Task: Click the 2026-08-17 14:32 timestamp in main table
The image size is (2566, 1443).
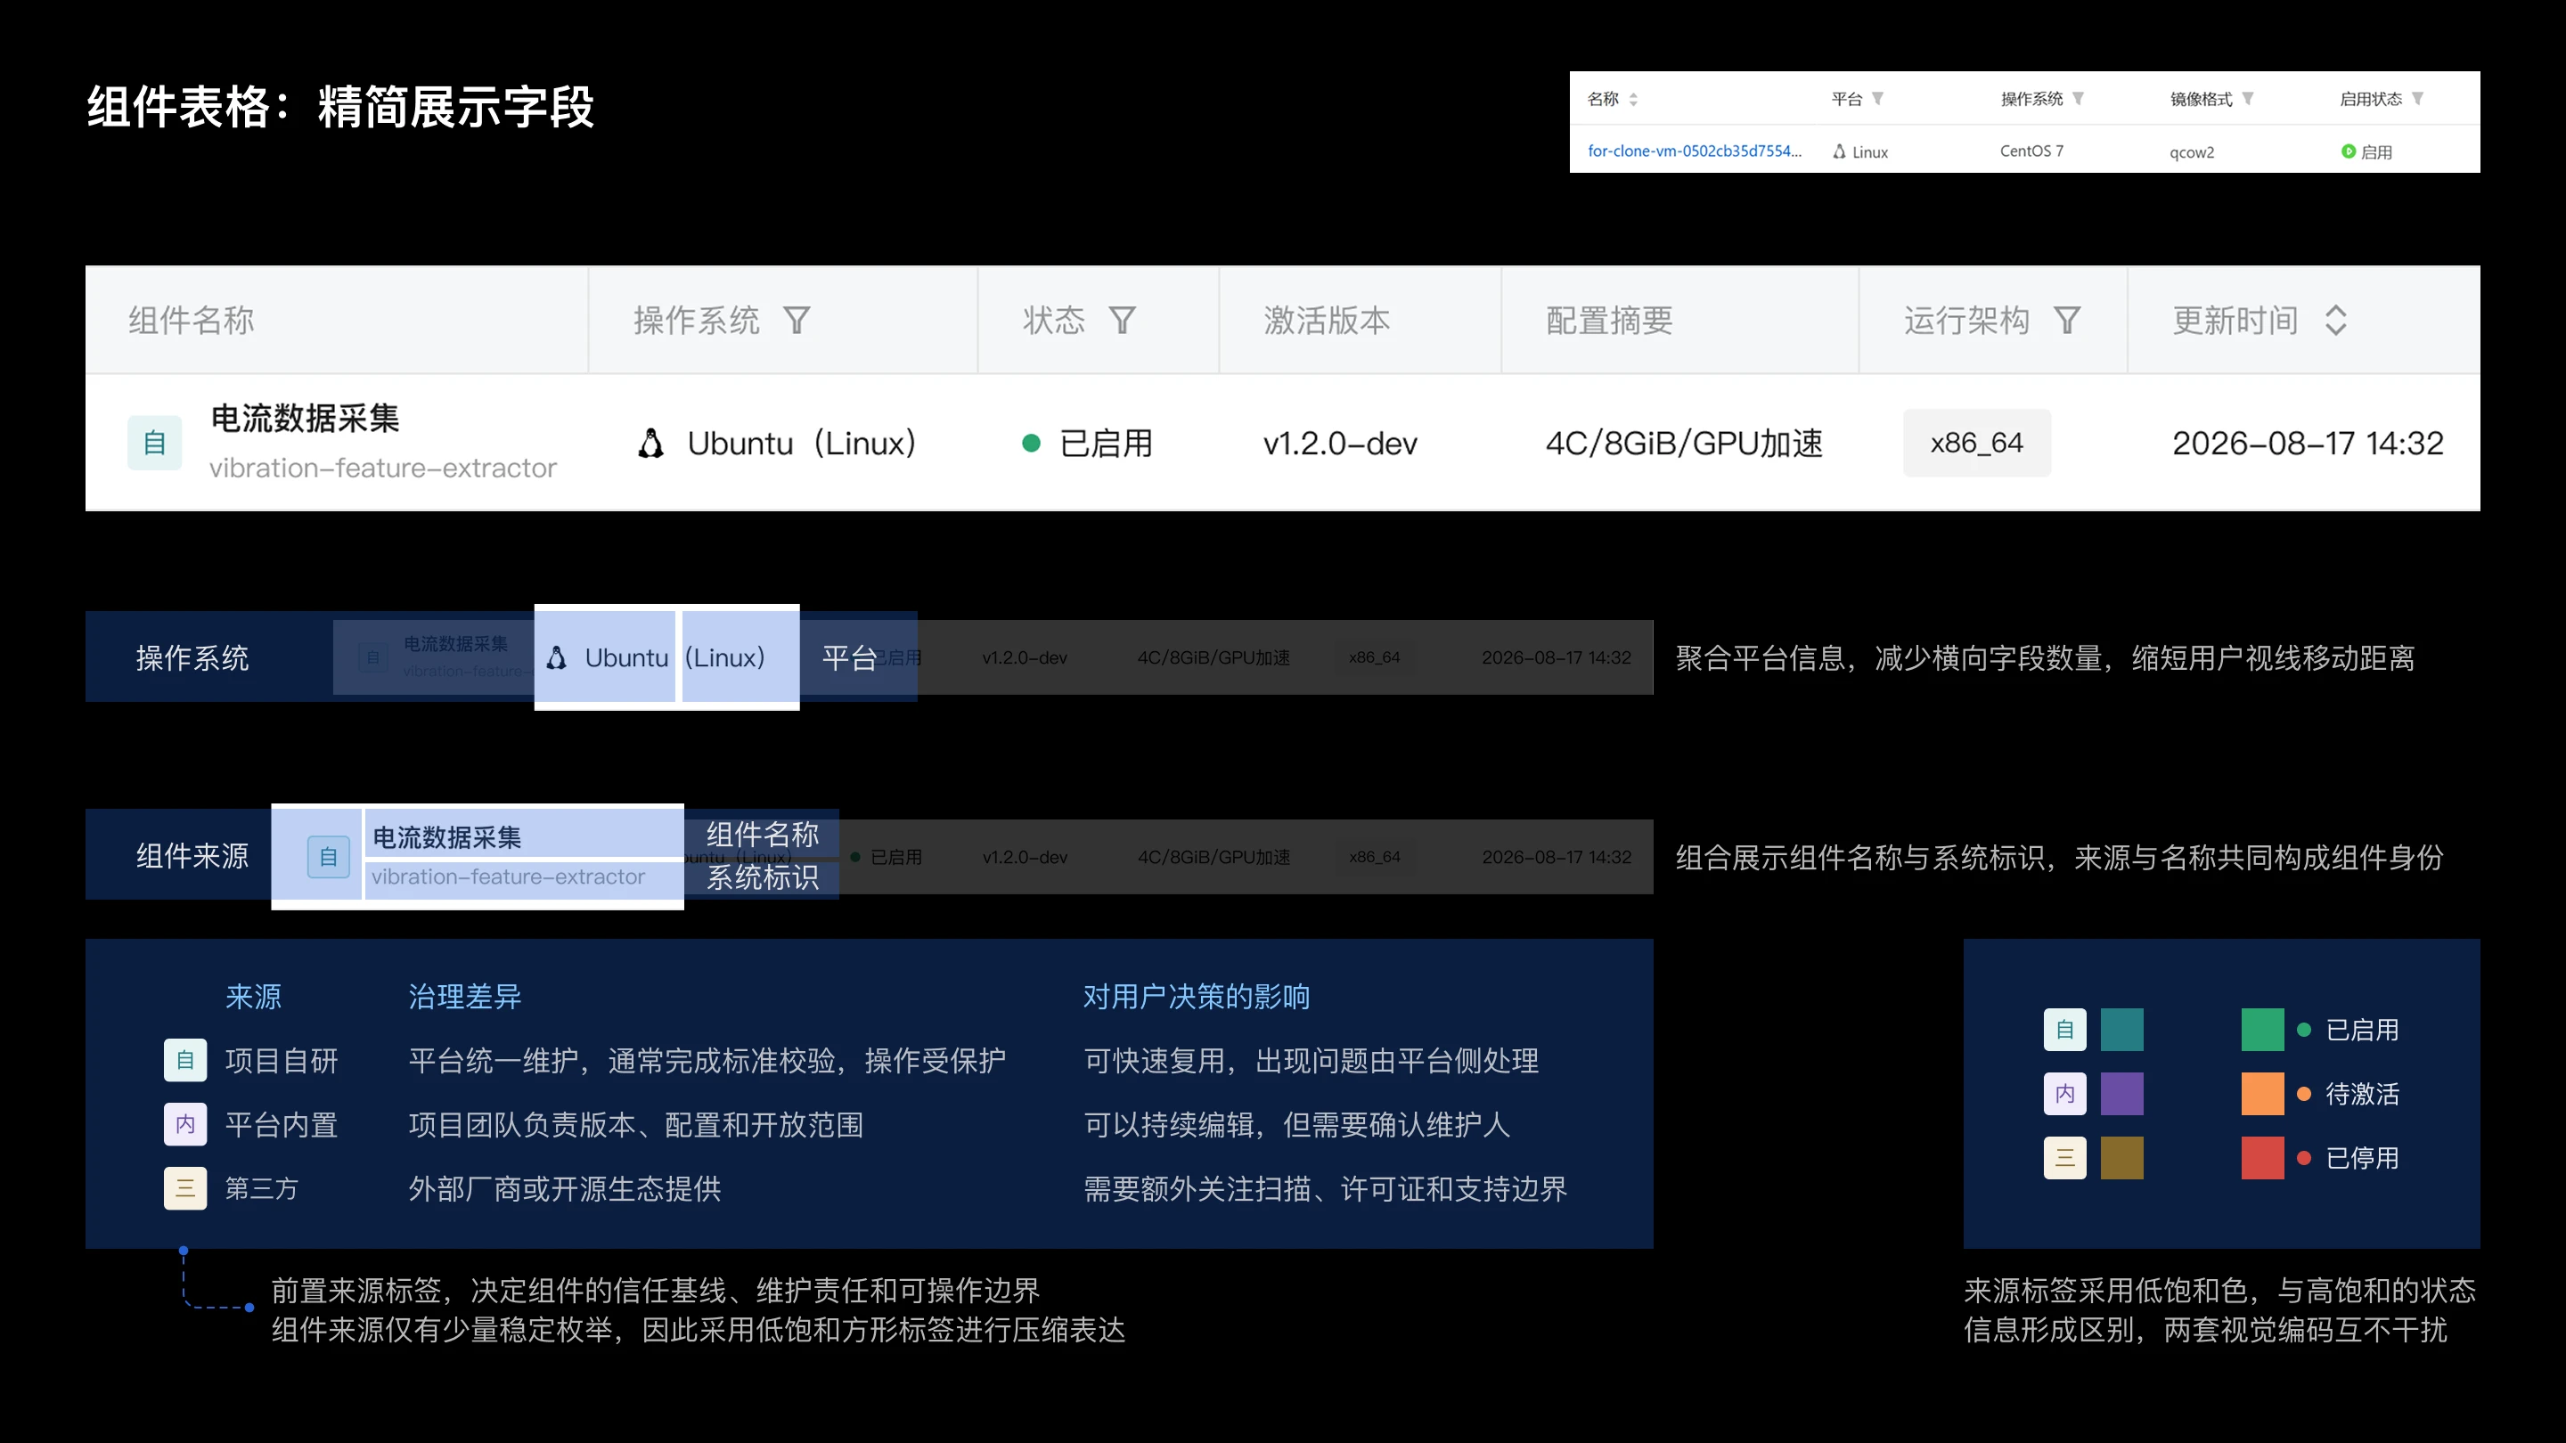Action: (x=2308, y=444)
